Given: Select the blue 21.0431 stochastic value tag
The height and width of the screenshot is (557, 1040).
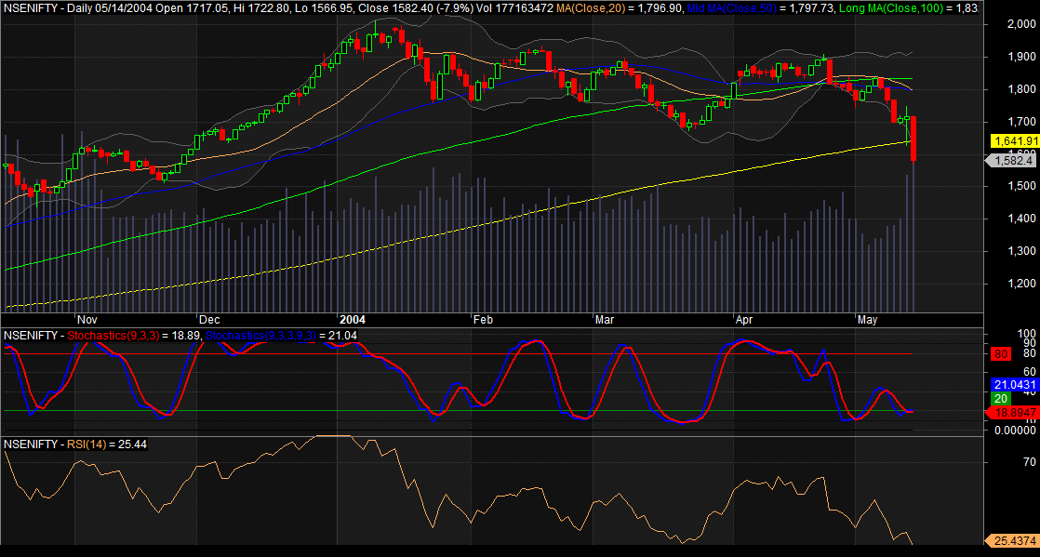Looking at the screenshot, I should point(1015,385).
